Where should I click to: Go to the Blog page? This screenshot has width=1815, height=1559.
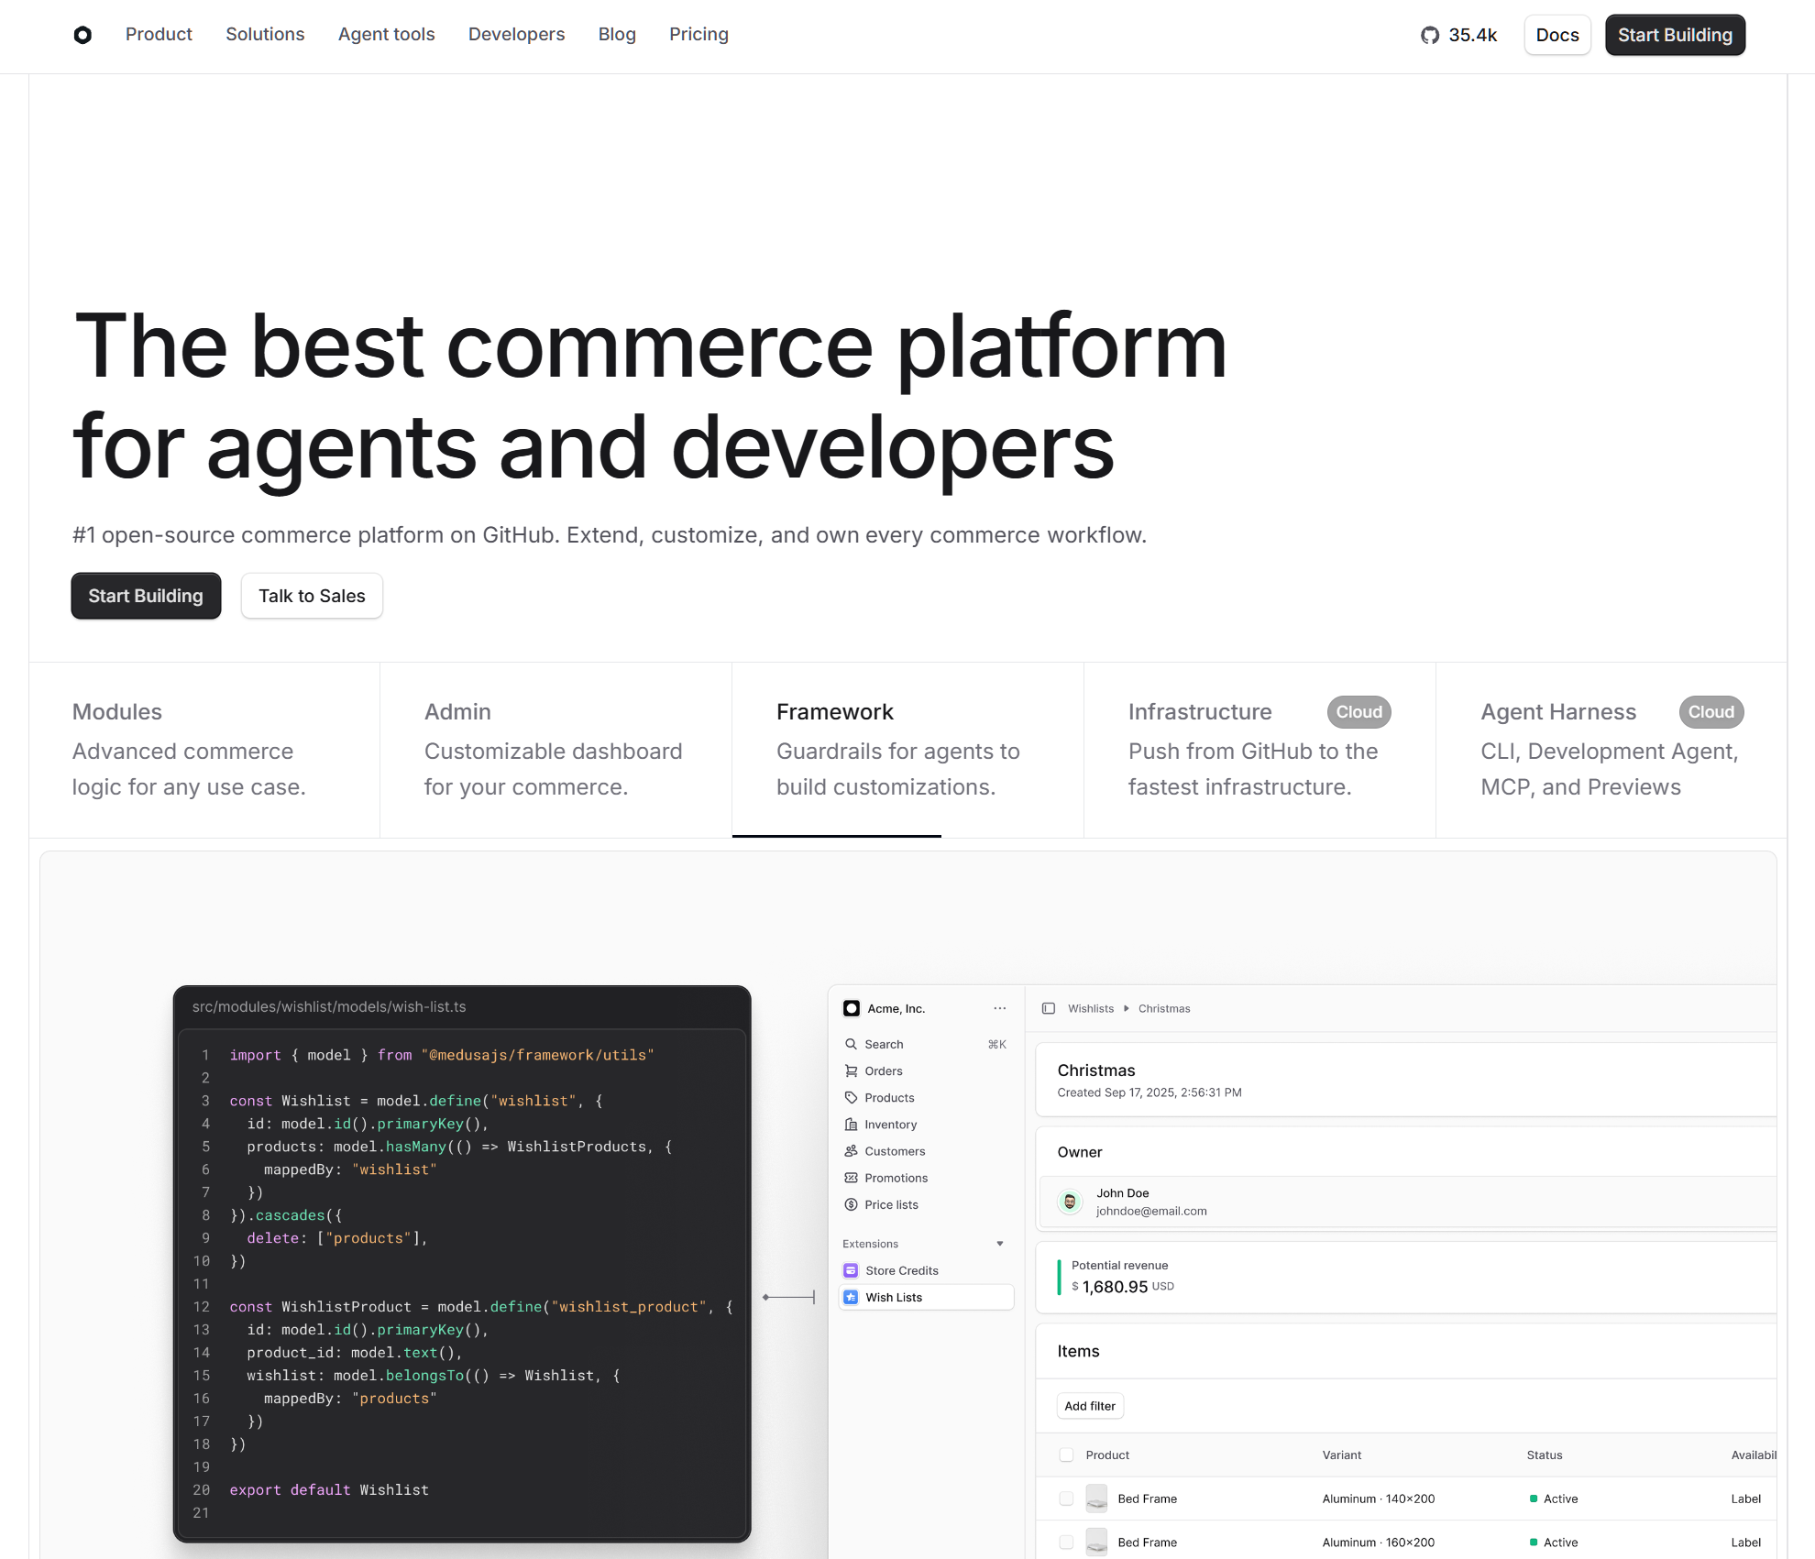(617, 35)
